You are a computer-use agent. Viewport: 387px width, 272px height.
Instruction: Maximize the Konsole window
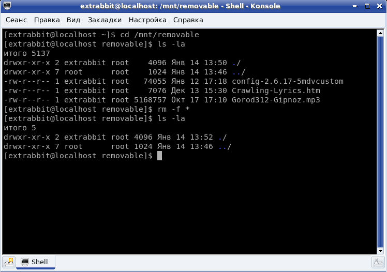coord(368,6)
